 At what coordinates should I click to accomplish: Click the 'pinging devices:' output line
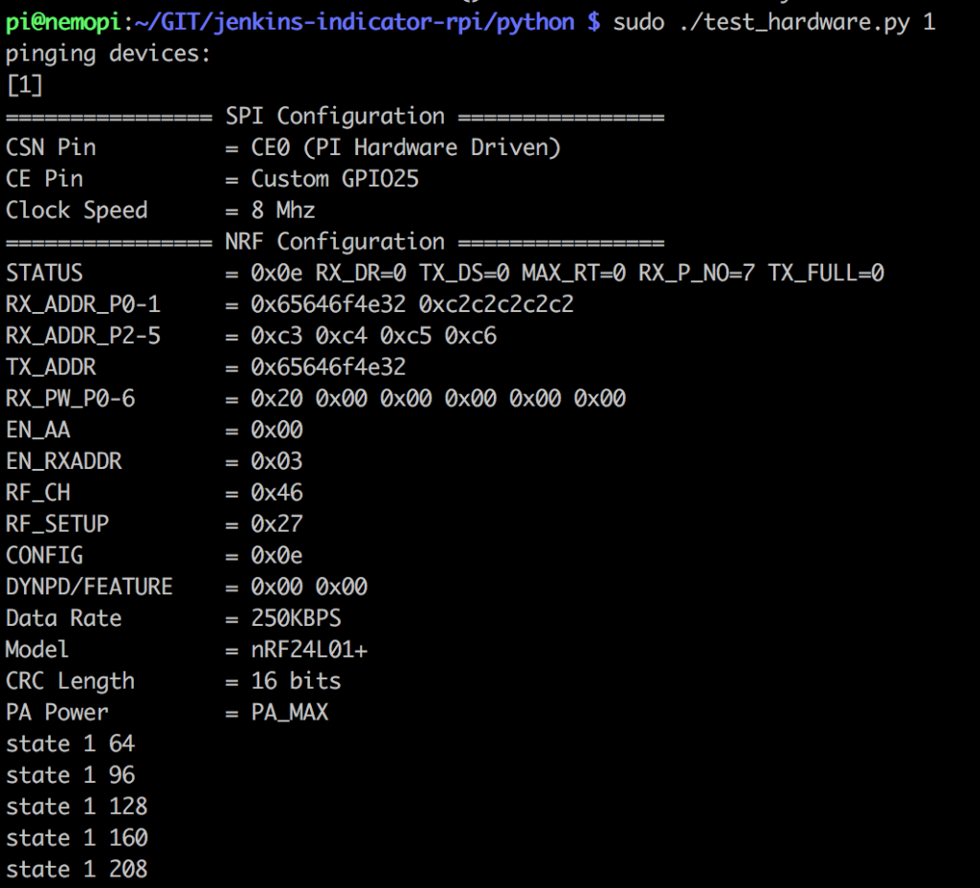(107, 54)
